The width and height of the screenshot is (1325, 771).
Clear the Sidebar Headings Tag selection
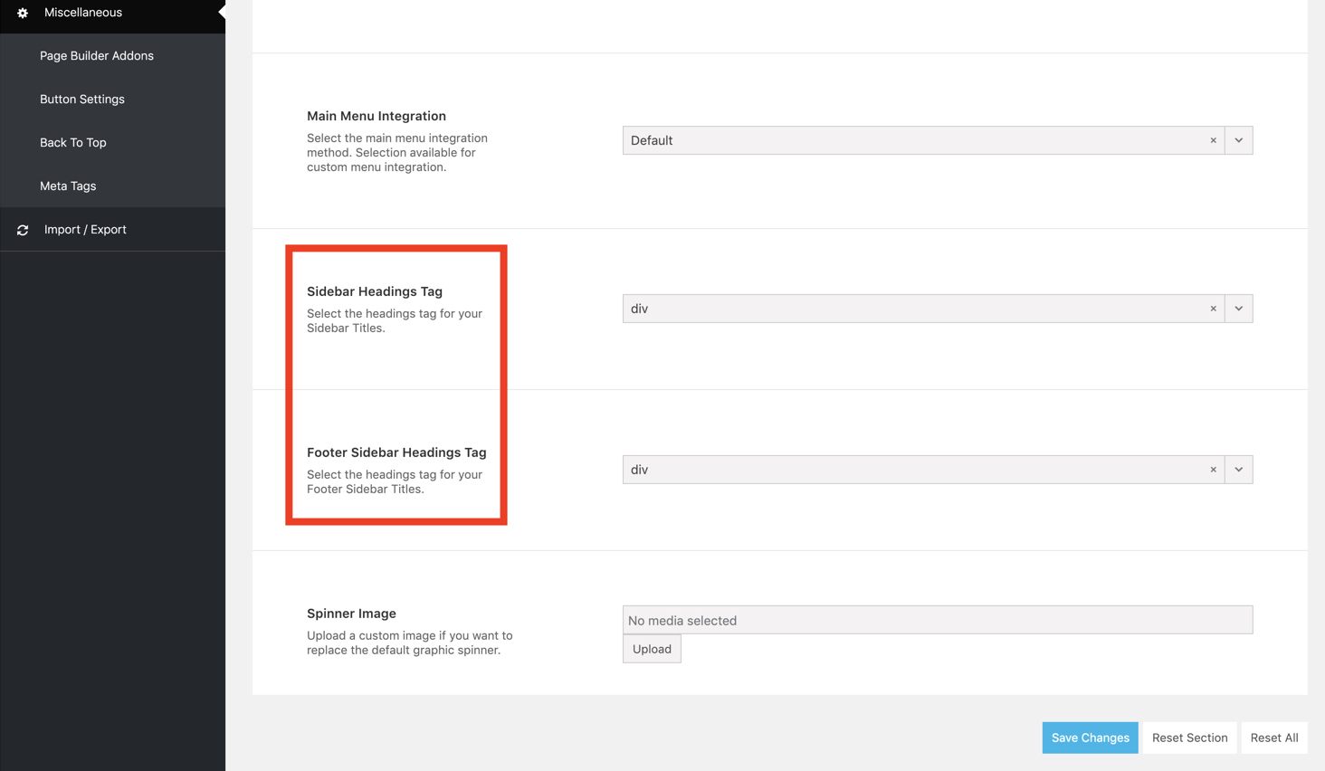[1213, 309]
